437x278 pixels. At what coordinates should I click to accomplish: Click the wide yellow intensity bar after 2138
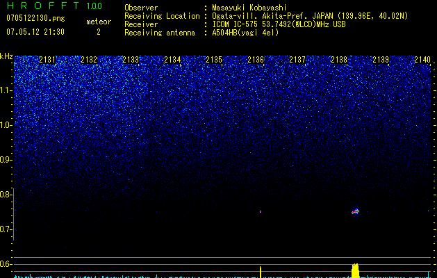tap(355, 270)
